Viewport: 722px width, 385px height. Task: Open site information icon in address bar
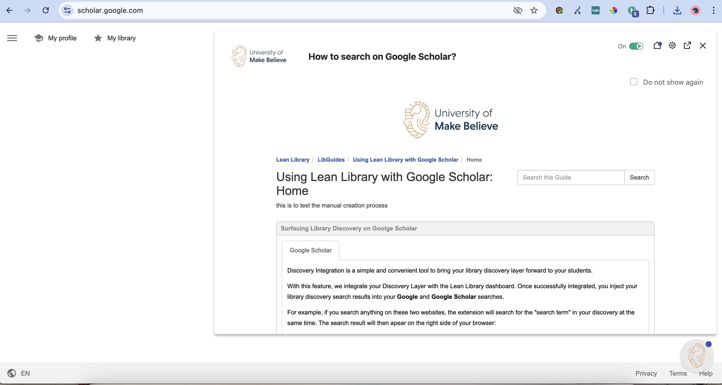click(x=67, y=10)
